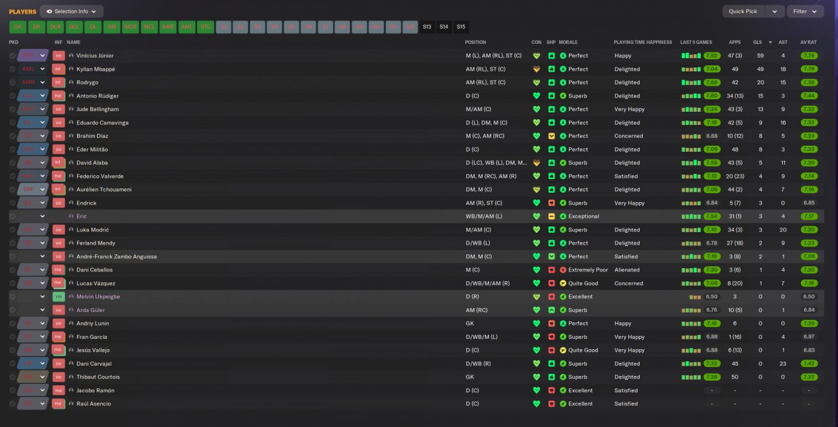Image resolution: width=838 pixels, height=427 pixels.
Task: Click the 7.92 last game rating for Vinícius Júnior
Action: pos(712,56)
